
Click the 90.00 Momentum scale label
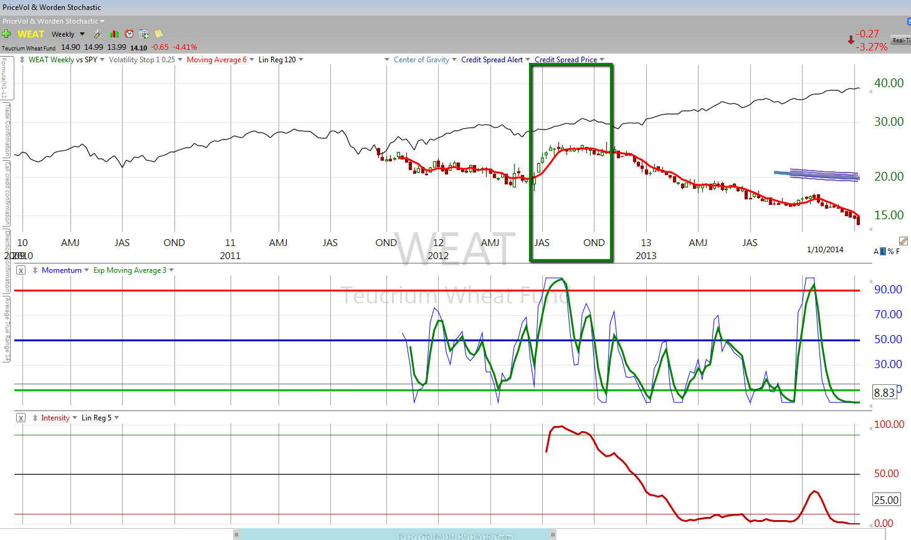coord(888,289)
